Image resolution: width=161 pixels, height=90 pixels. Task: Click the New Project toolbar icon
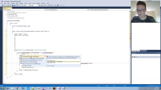[x=8, y=5]
